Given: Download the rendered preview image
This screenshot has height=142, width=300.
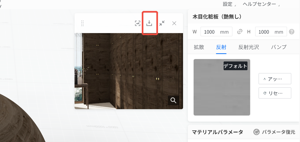Looking at the screenshot, I should (x=149, y=23).
